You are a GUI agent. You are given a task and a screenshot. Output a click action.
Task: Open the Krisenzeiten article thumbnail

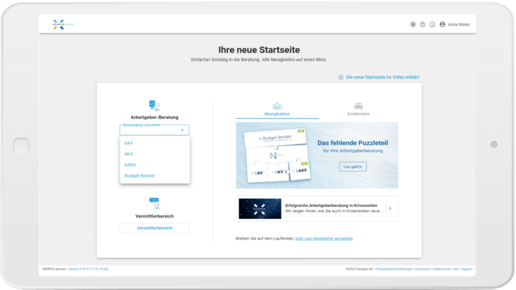(260, 209)
